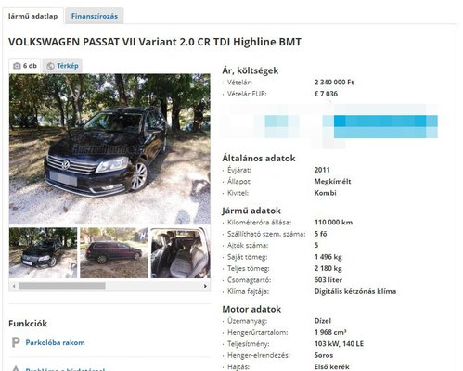Switch to the Finanszírozás tab
Screen dimensions: 463x371
[x=95, y=16]
